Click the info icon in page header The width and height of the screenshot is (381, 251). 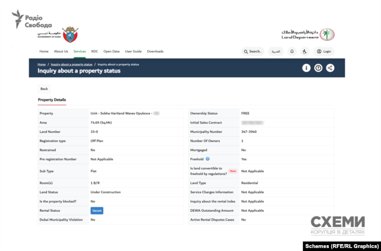306,68
